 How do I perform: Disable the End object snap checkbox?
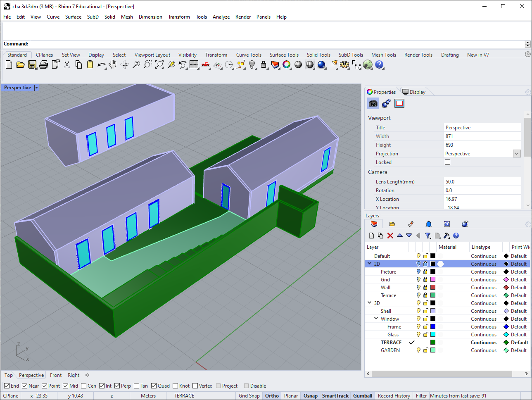tap(7, 386)
